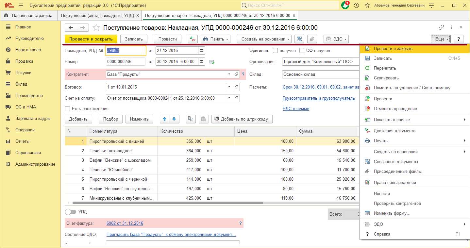Open calendar picker next to date 27.12.2016
The image size is (470, 248).
click(201, 51)
